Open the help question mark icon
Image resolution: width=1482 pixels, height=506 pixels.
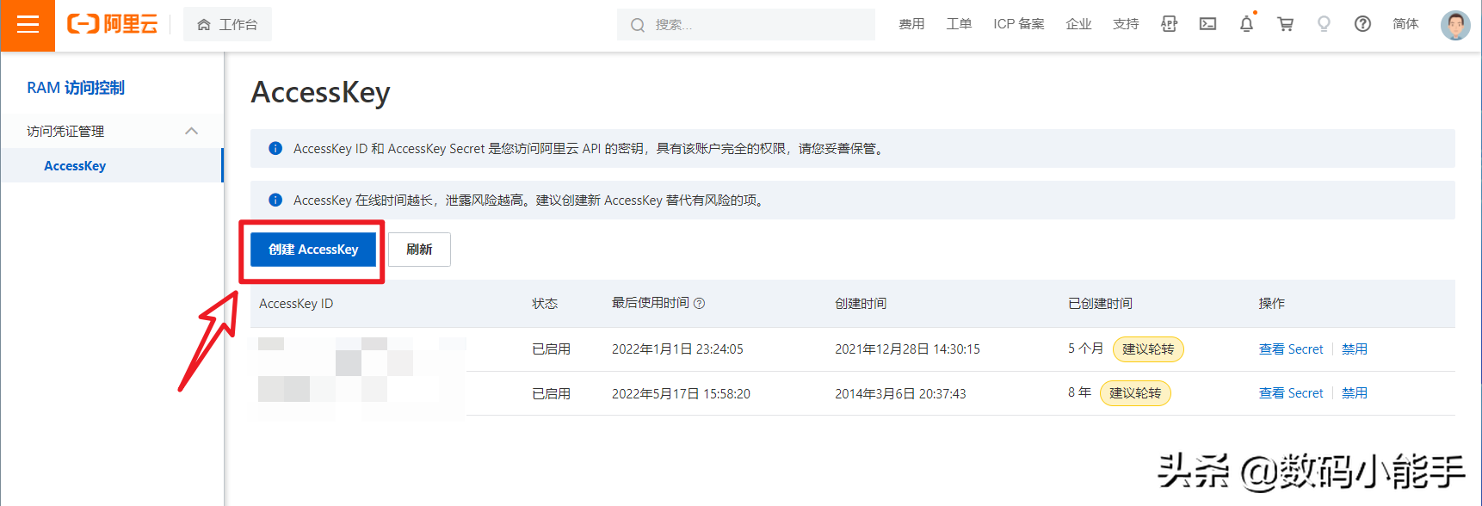[x=1362, y=24]
